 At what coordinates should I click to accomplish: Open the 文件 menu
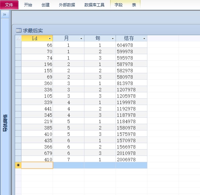9,5
